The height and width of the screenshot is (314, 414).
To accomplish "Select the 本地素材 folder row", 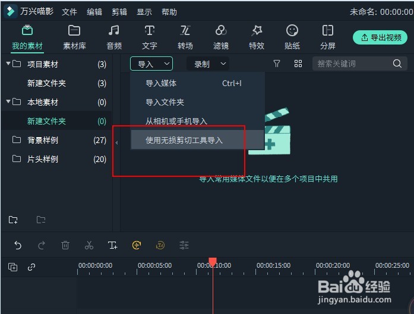I will click(56, 102).
